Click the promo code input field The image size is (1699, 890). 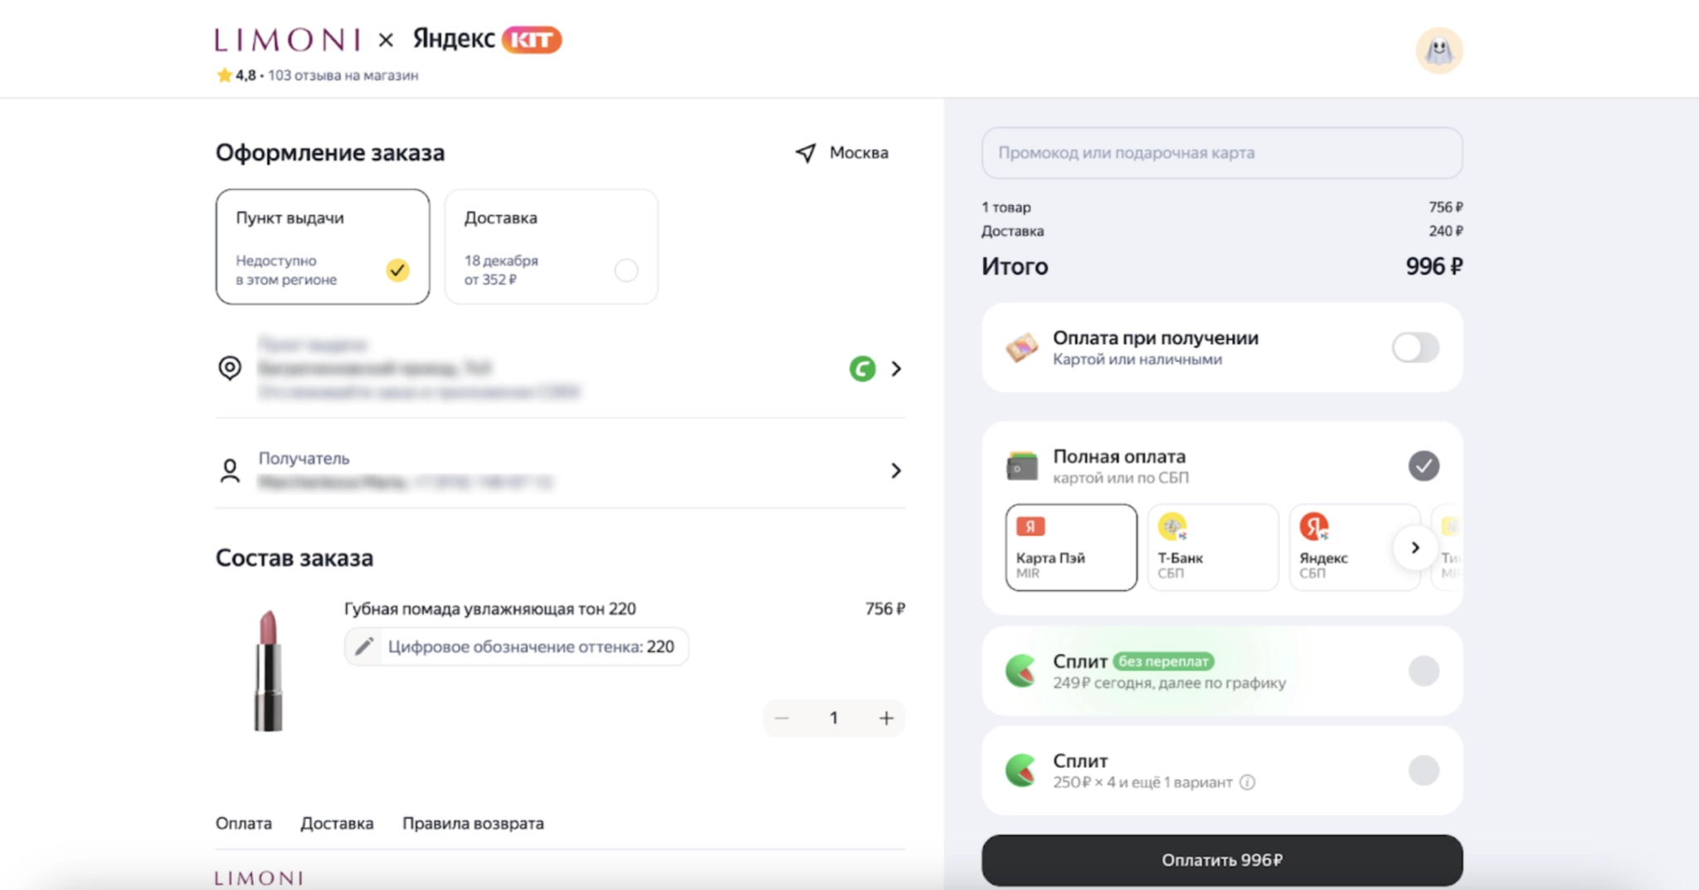click(x=1221, y=153)
